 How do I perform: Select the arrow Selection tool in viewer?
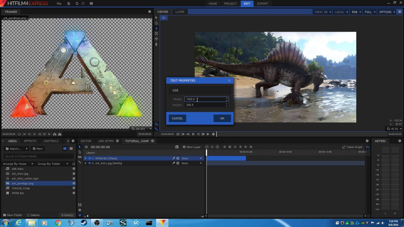pos(156,18)
